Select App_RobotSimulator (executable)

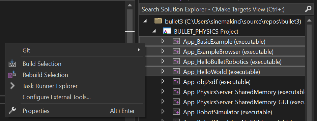click(228, 112)
